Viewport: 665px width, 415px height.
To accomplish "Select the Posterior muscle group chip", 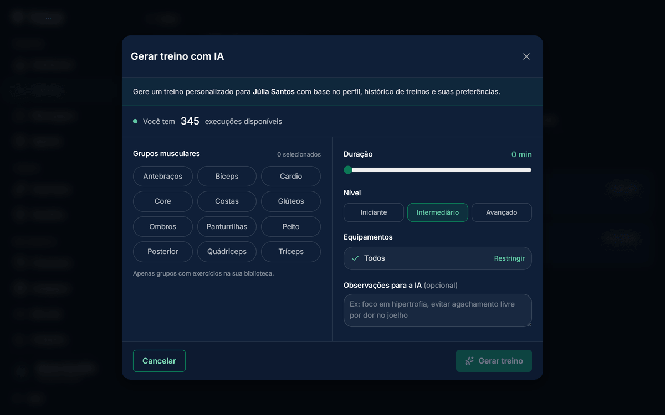I will click(x=163, y=252).
